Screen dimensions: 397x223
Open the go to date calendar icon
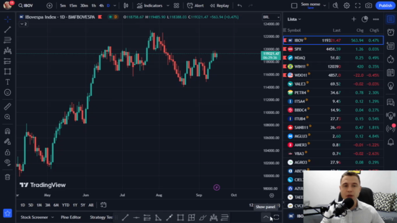click(104, 205)
